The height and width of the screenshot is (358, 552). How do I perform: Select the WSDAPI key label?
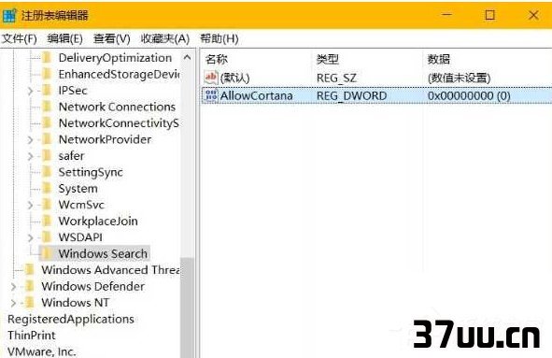80,237
